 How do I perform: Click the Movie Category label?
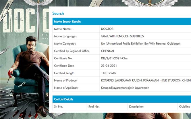pyautogui.click(x=65, y=44)
